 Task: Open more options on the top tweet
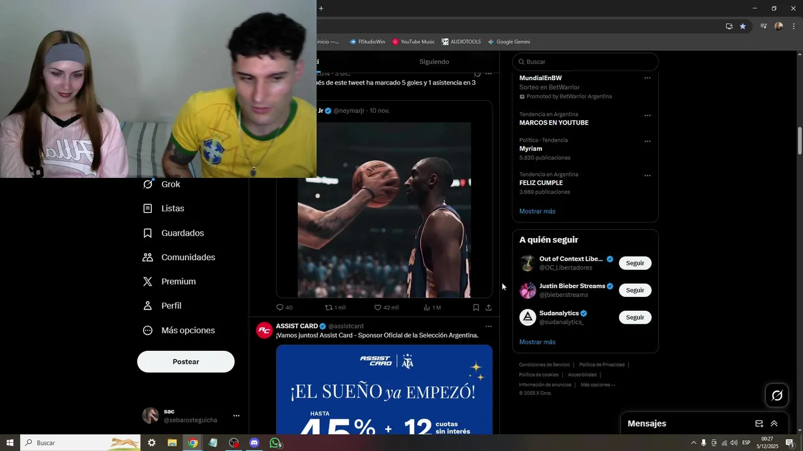[489, 73]
